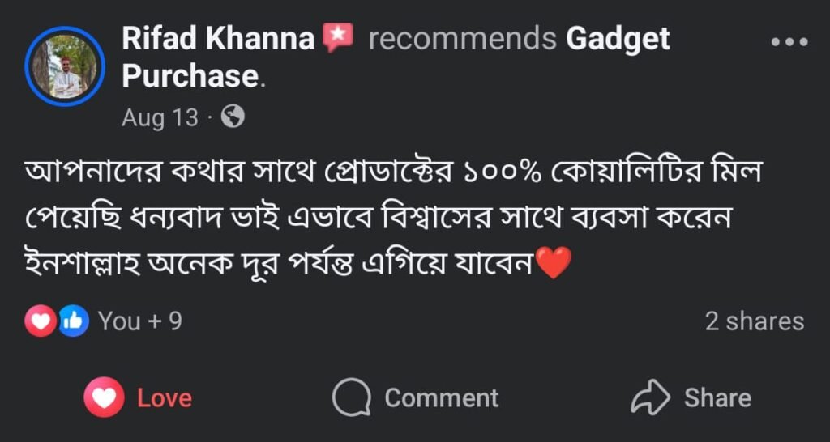Image resolution: width=830 pixels, height=442 pixels.
Task: Click the word "recommends" in header
Action: [462, 38]
